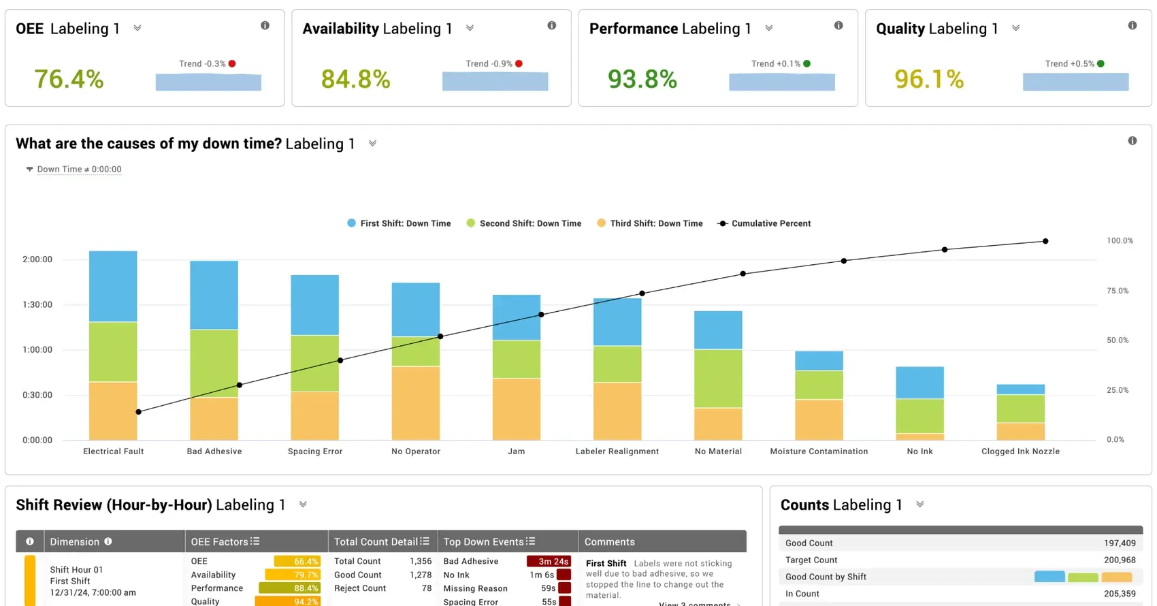Open the list icon next to Top Down Events
This screenshot has width=1157, height=606.
coord(531,541)
